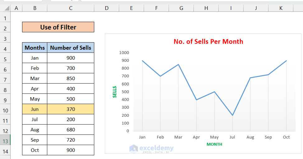This screenshot has width=303, height=159.
Task: Select column K header
Action: tap(281, 8)
